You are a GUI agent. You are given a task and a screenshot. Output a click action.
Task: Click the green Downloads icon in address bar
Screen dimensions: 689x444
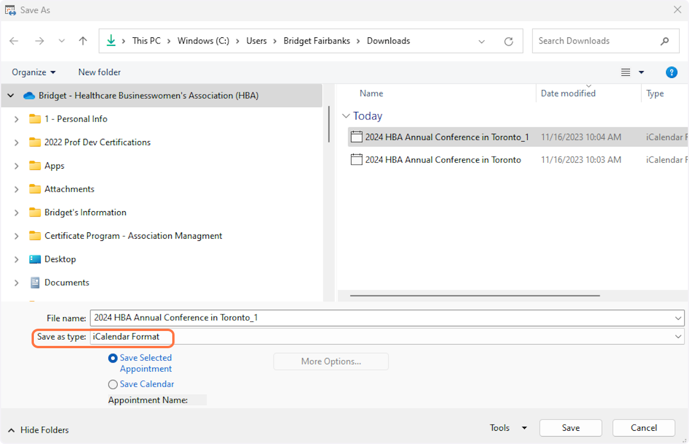coord(111,41)
